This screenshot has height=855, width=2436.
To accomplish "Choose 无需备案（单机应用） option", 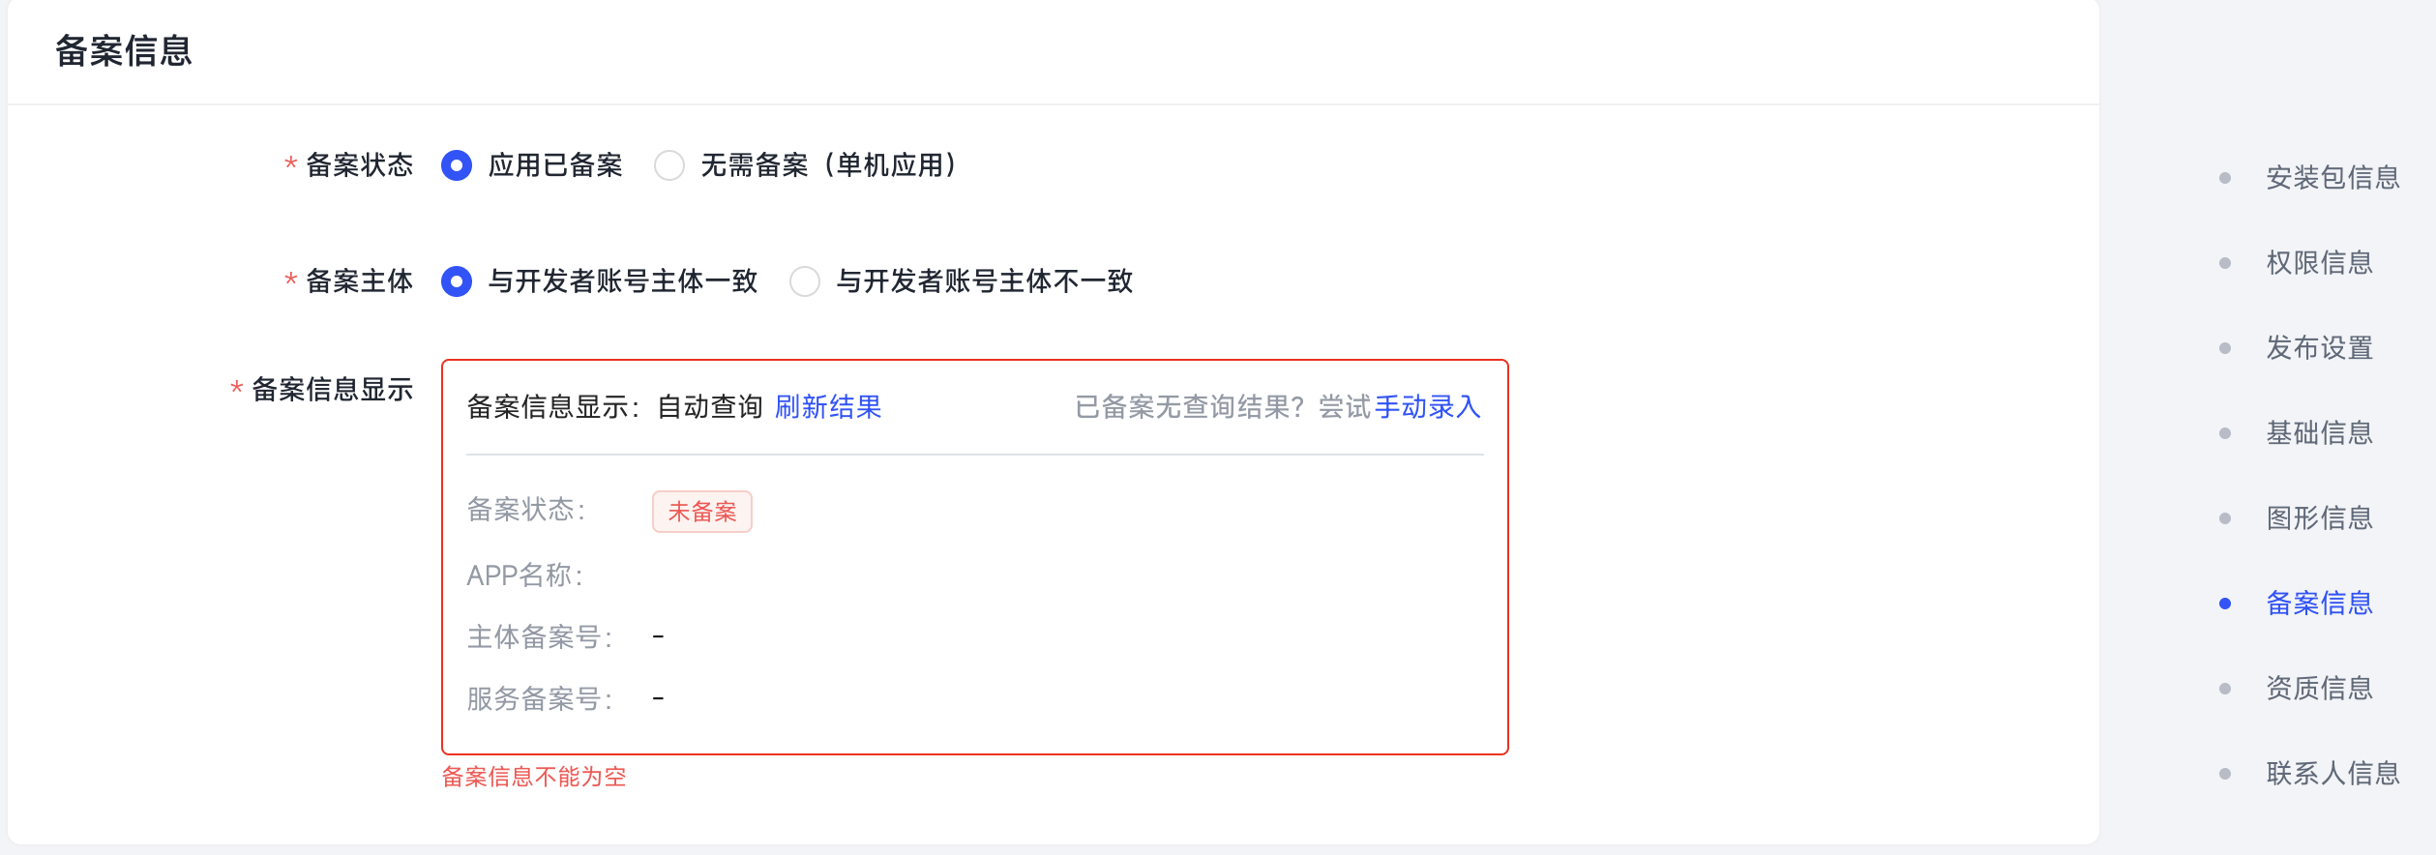I will click(669, 165).
